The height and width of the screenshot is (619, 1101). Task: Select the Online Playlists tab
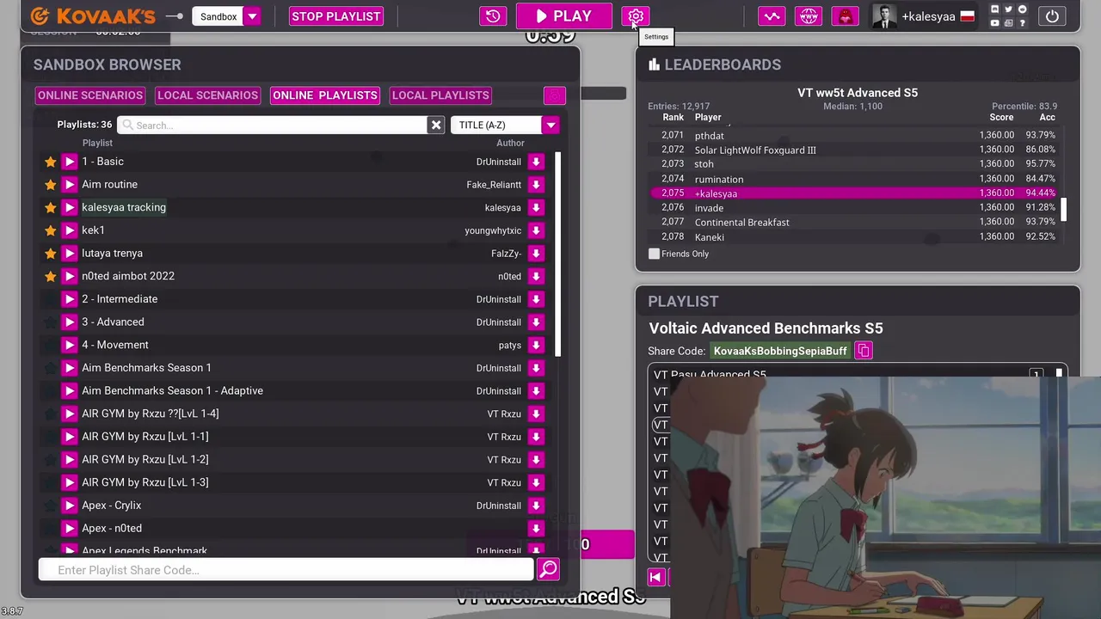point(325,95)
